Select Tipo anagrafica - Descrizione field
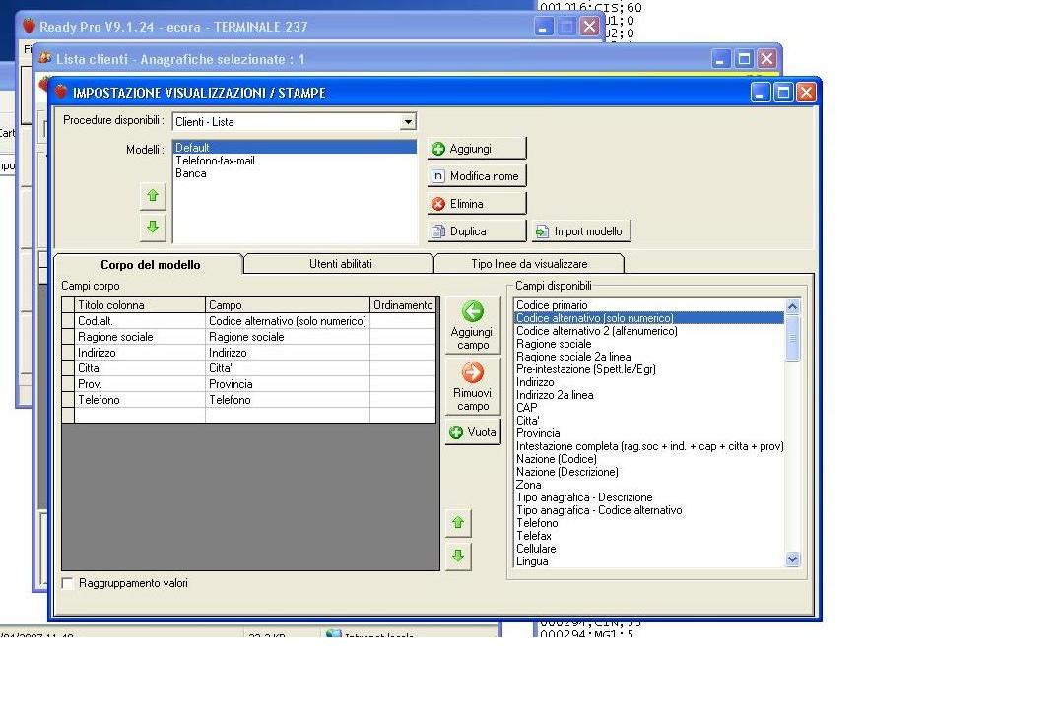Viewport: 1063px width, 723px height. click(x=648, y=497)
